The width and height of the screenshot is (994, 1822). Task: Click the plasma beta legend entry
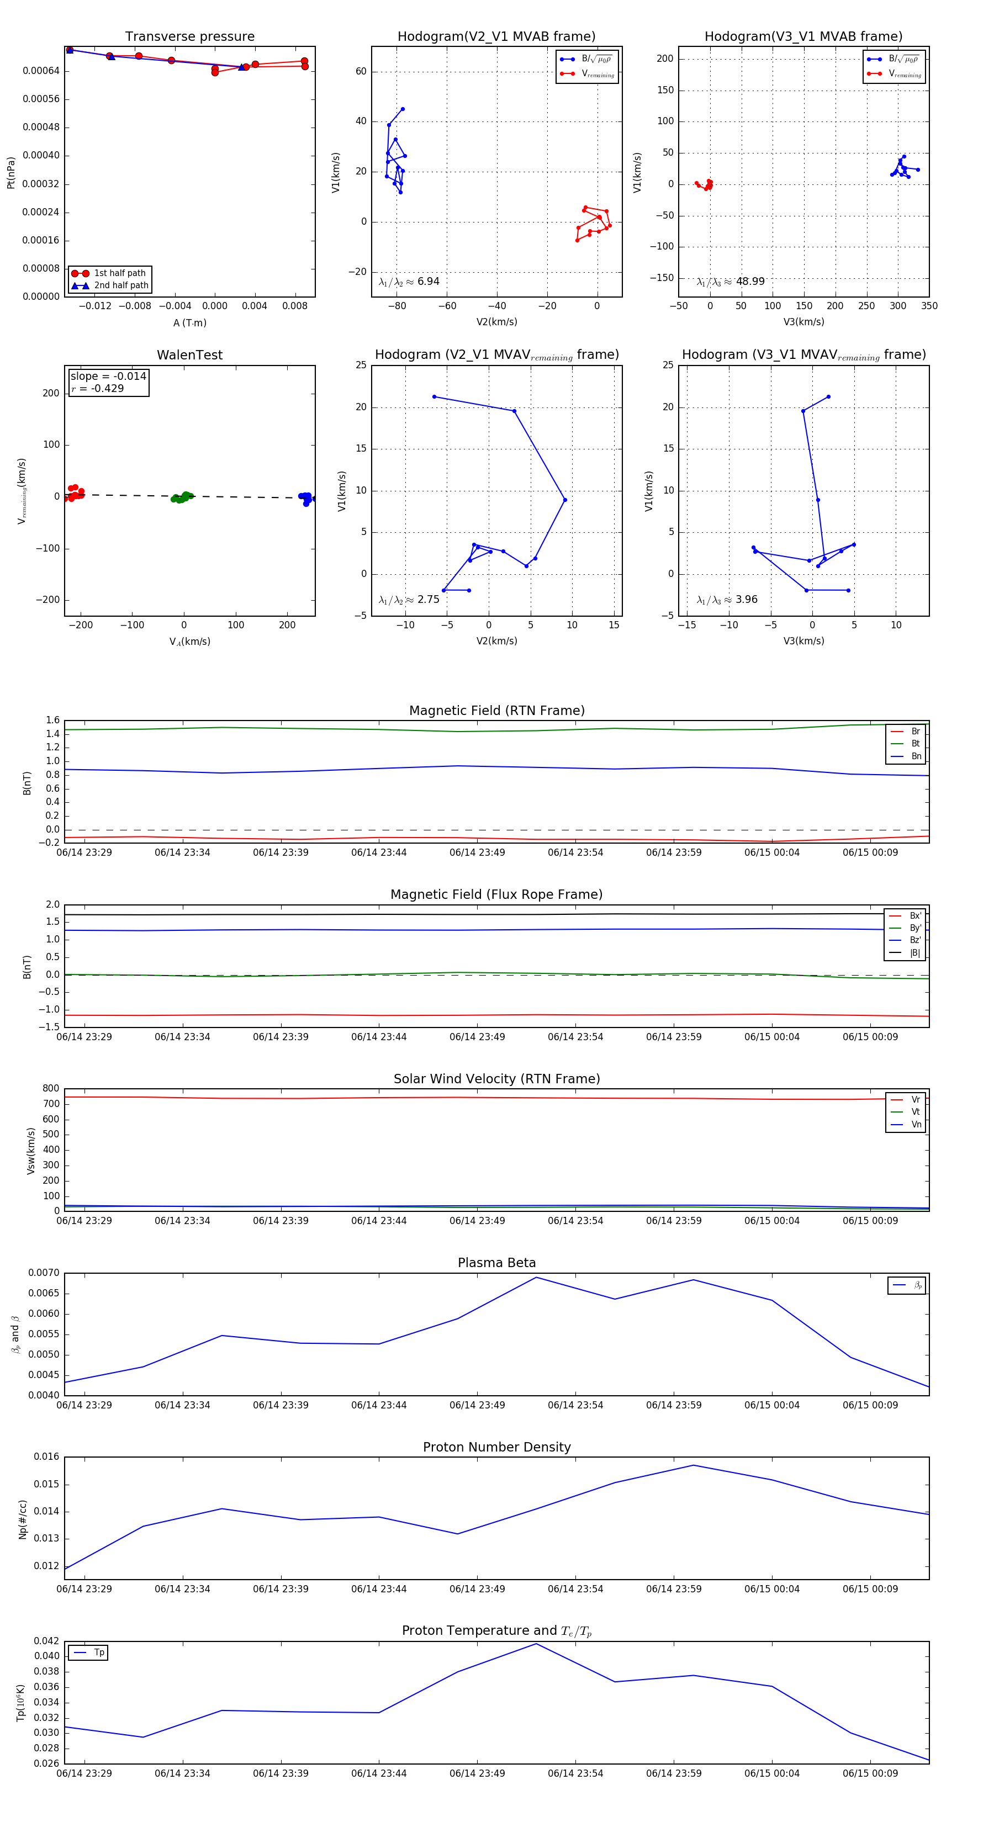click(x=907, y=1285)
